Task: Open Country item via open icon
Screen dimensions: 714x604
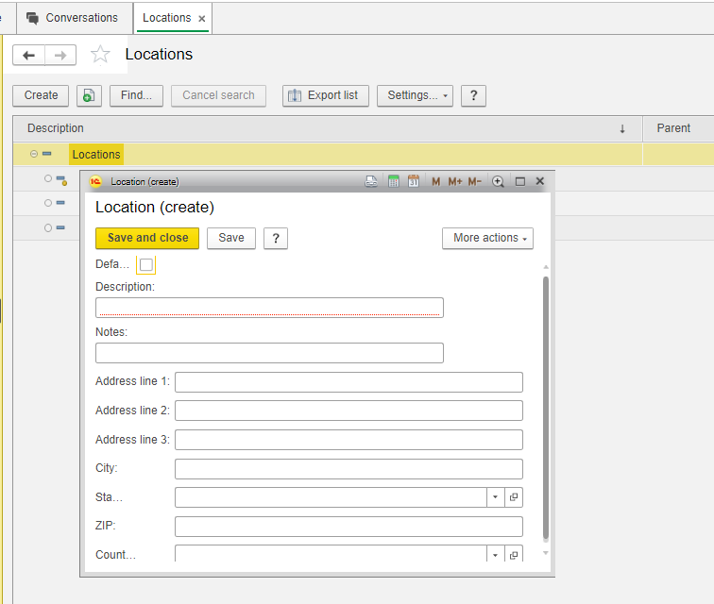Action: pyautogui.click(x=514, y=554)
